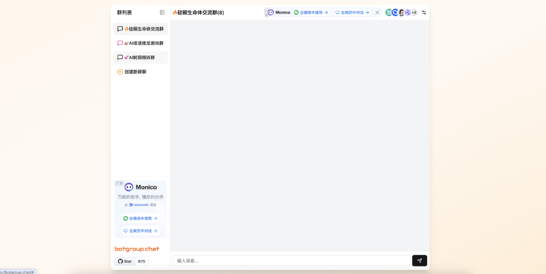Open group settings sliders icon
The image size is (546, 274).
(424, 13)
